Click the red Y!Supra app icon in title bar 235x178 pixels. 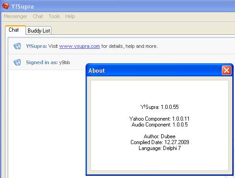coord(6,6)
